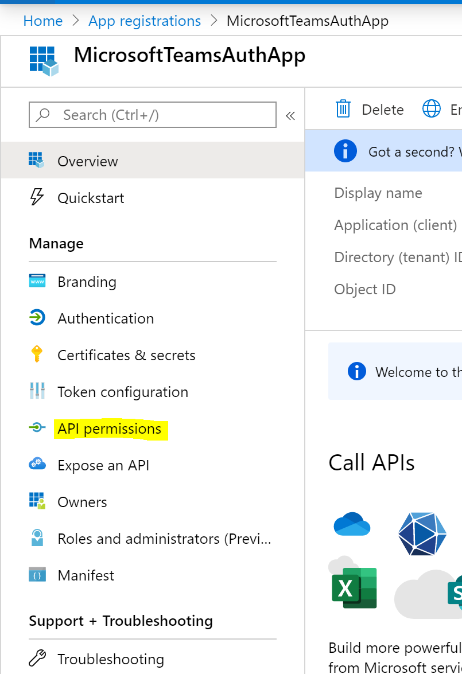Click the Expose an API cloud icon
The width and height of the screenshot is (462, 674).
[37, 464]
